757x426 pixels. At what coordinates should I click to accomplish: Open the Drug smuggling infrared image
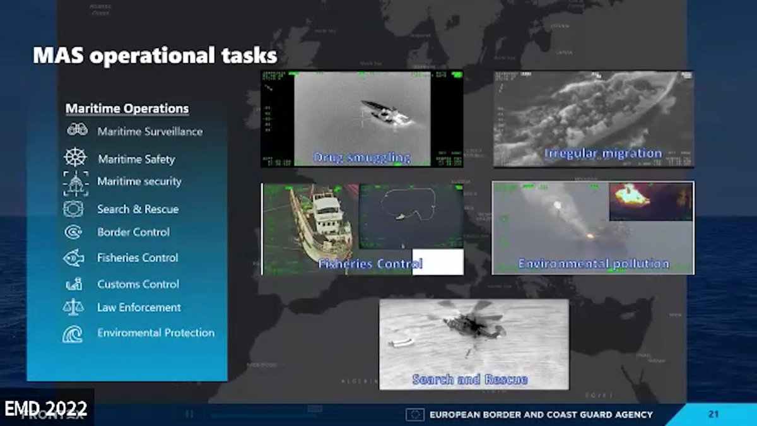click(x=361, y=119)
